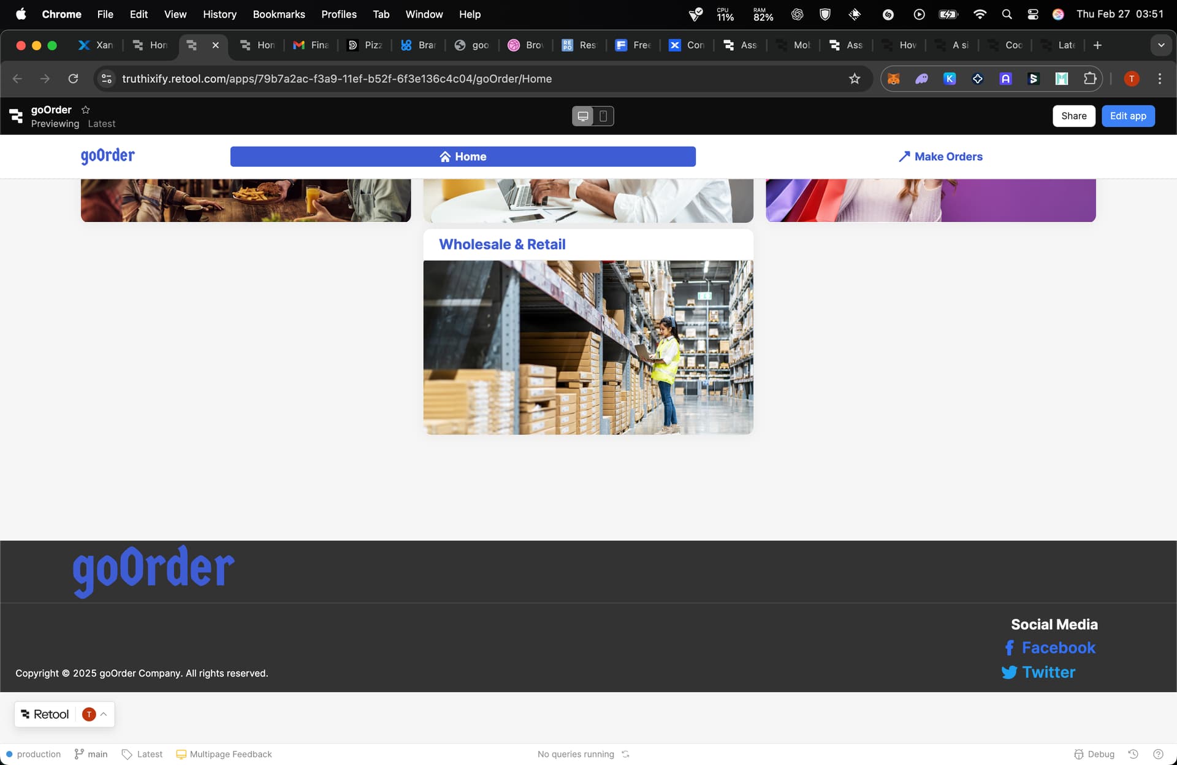Open the Twitter social link
Screen dimensions: 1177x765
coord(1038,672)
